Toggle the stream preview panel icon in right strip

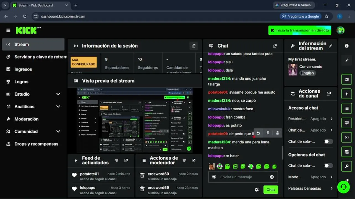pyautogui.click(x=347, y=79)
